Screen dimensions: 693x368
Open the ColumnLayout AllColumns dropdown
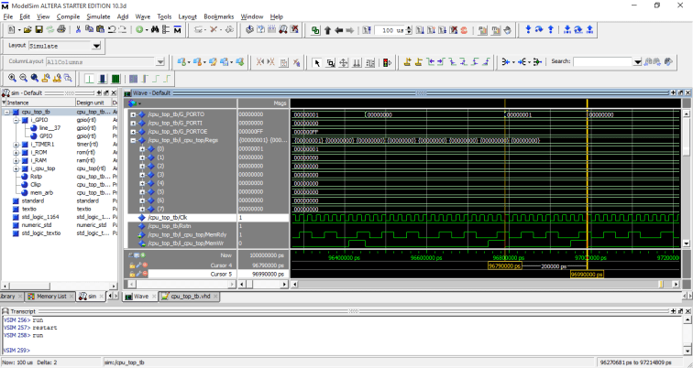(x=160, y=61)
